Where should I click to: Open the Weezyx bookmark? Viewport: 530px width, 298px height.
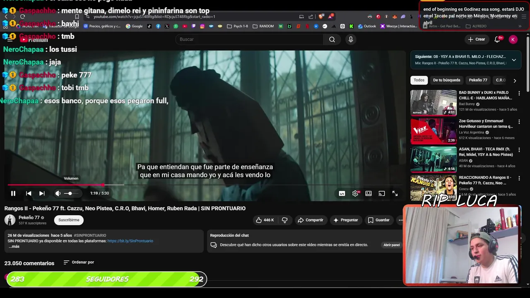[399, 26]
